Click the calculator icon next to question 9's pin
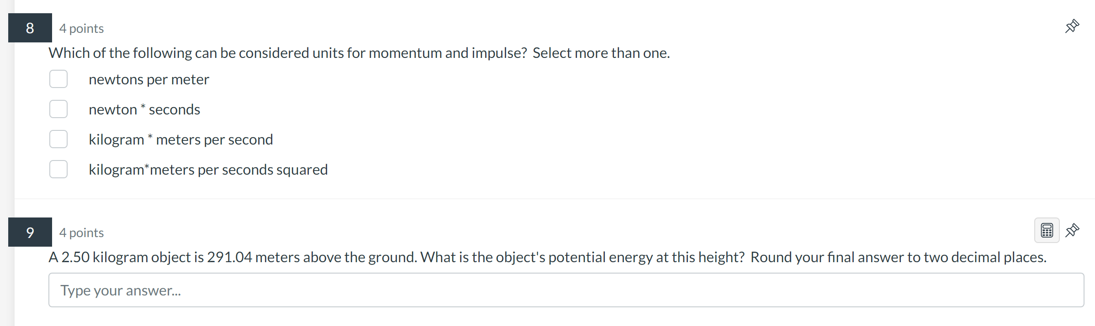Screen dimensions: 1095x326 (1047, 230)
